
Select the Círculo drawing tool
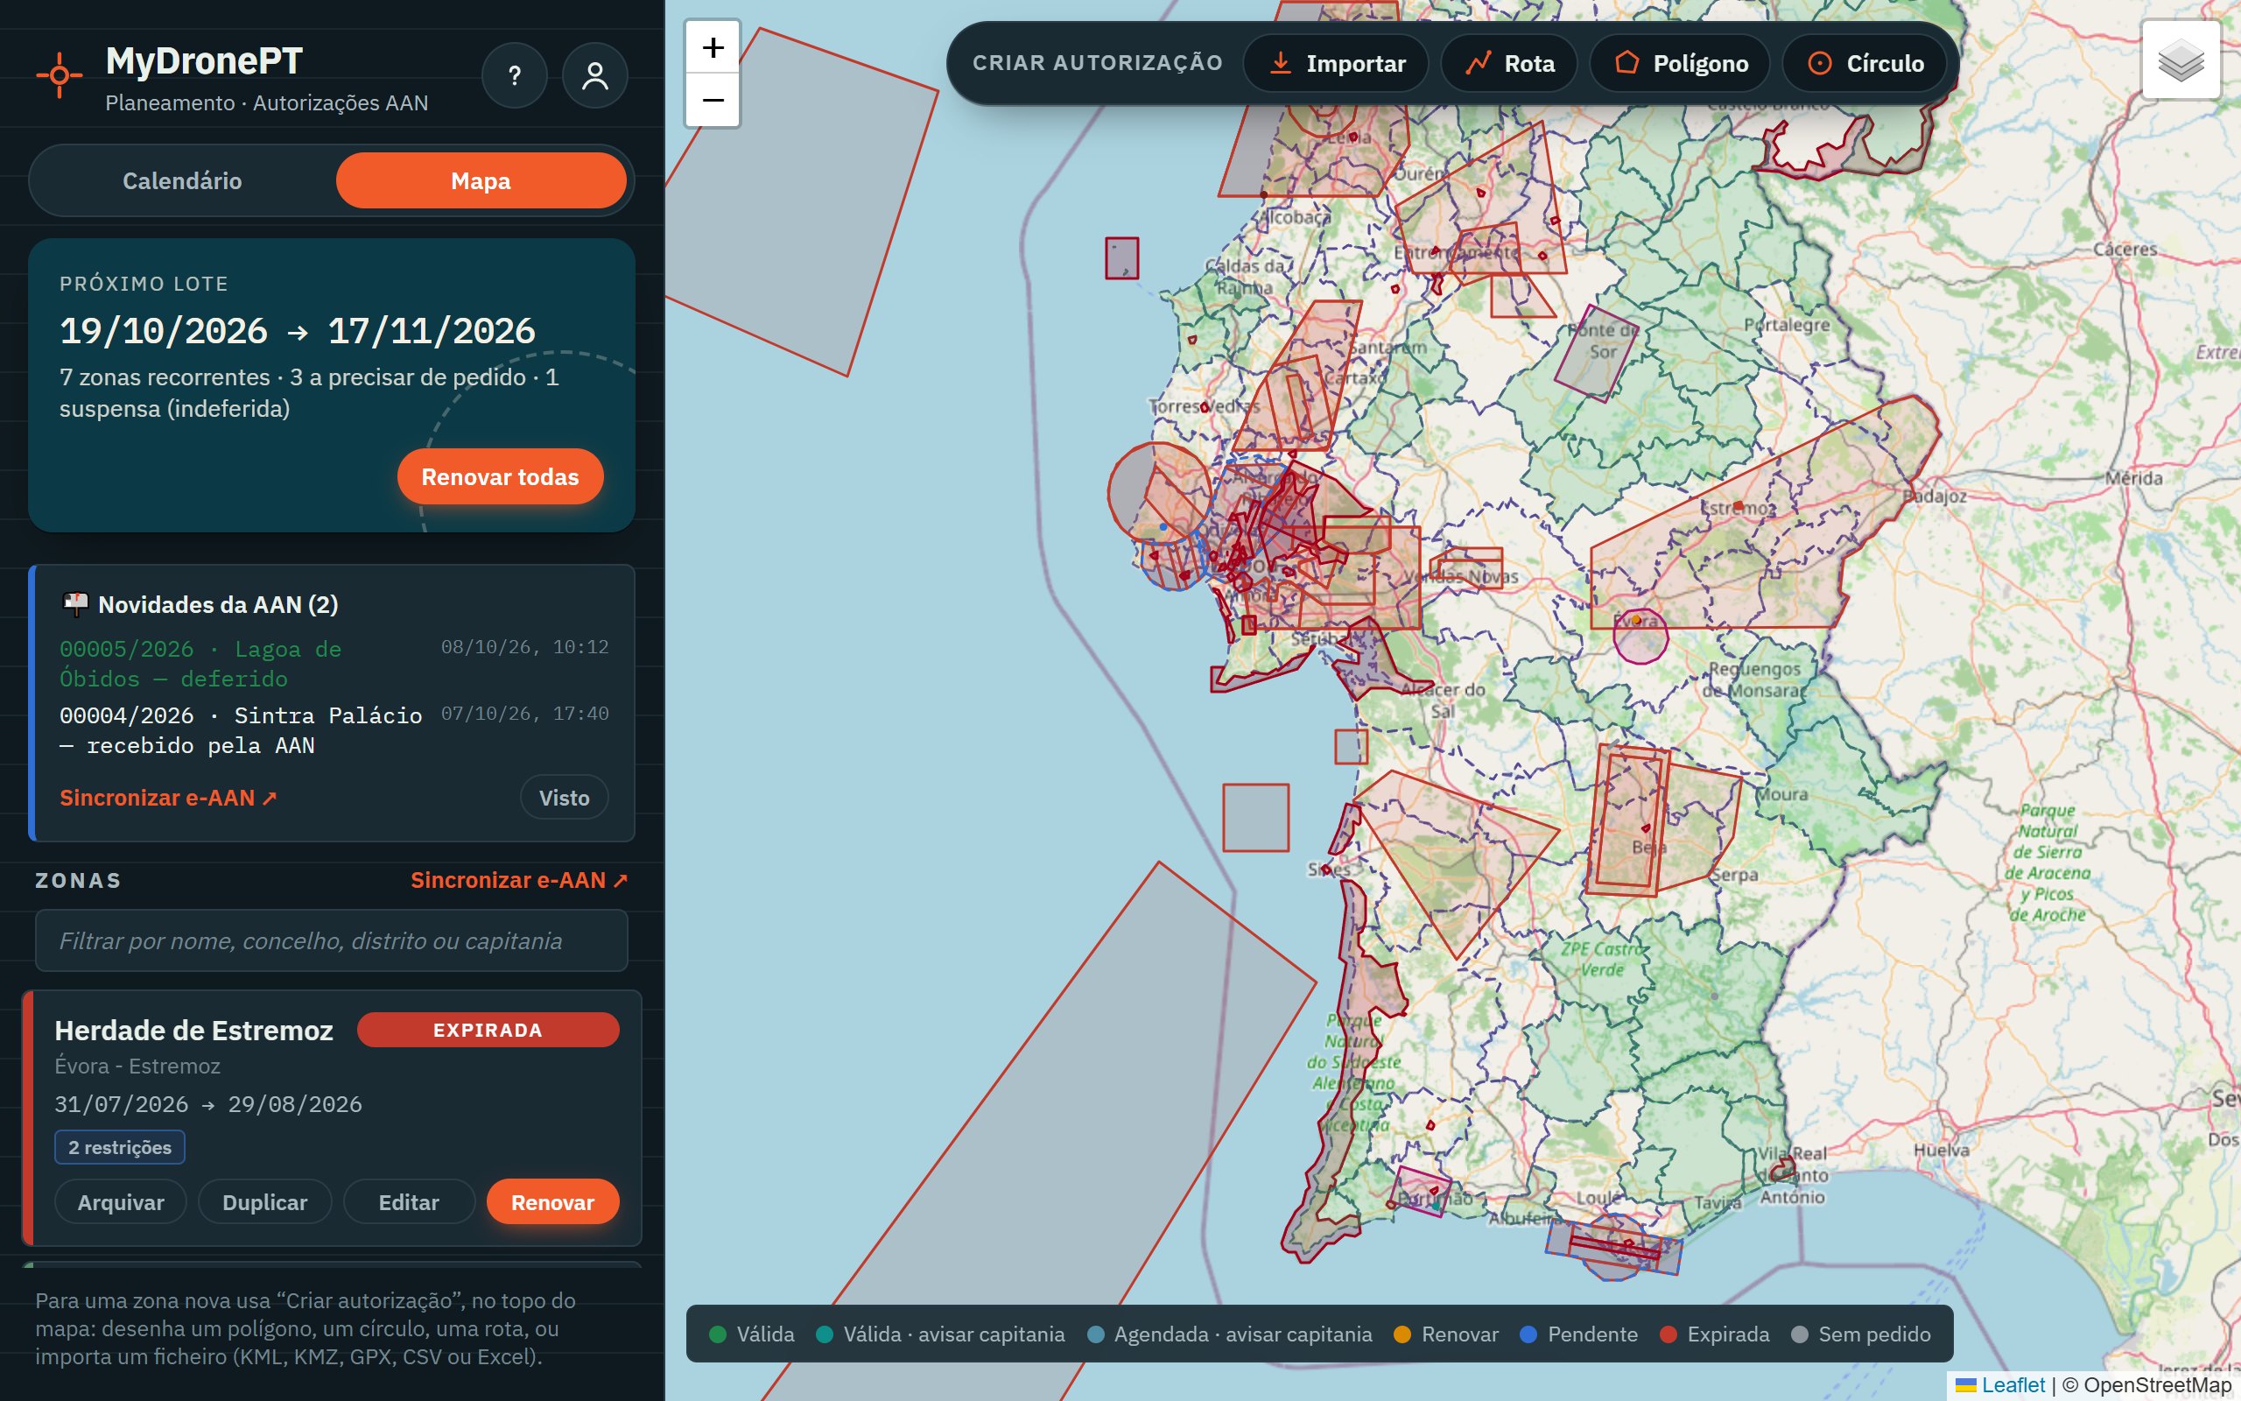[1864, 63]
